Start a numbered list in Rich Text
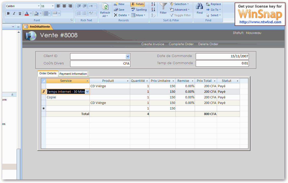The image size is (288, 183). (79, 13)
